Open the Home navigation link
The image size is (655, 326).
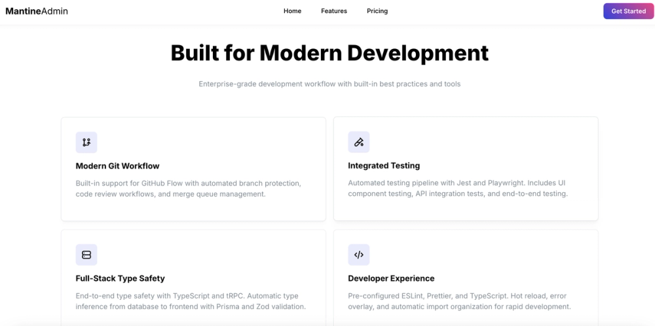point(292,11)
